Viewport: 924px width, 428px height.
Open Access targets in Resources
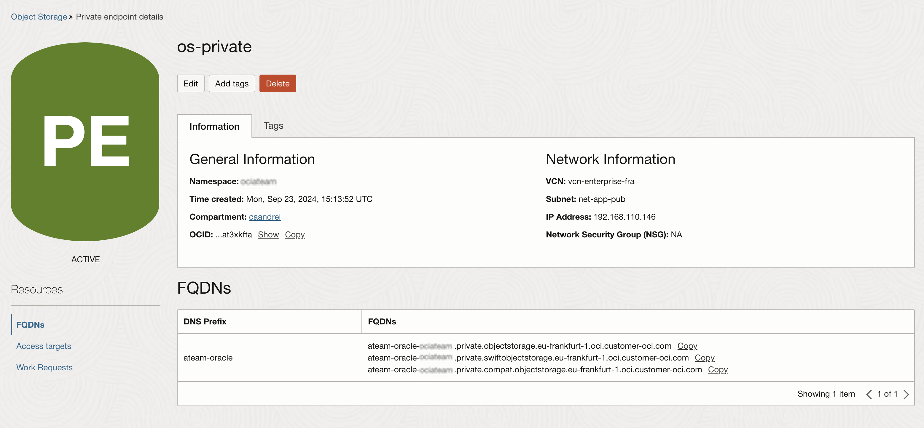pos(43,346)
